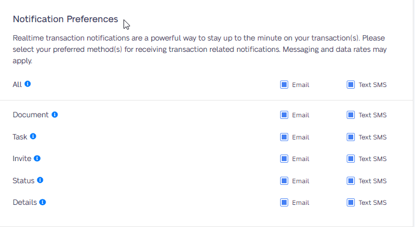Click the info icon next to Invite
This screenshot has height=227, width=415.
[37, 158]
